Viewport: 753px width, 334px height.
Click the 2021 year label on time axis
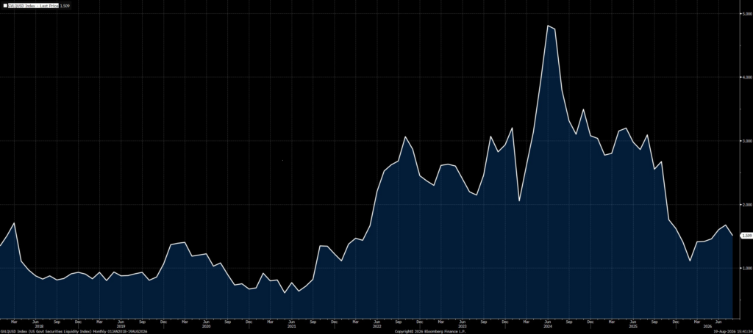tap(291, 326)
